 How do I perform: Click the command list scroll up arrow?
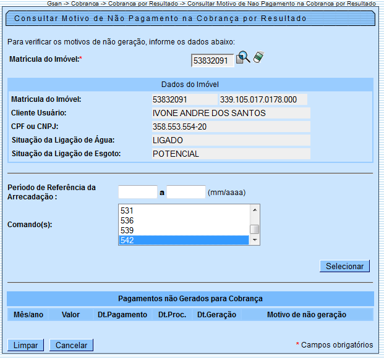(x=255, y=209)
